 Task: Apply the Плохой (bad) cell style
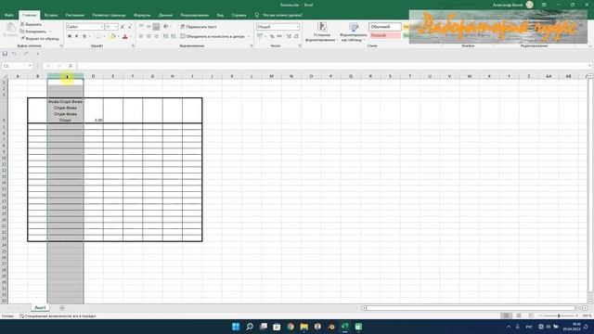tap(385, 35)
